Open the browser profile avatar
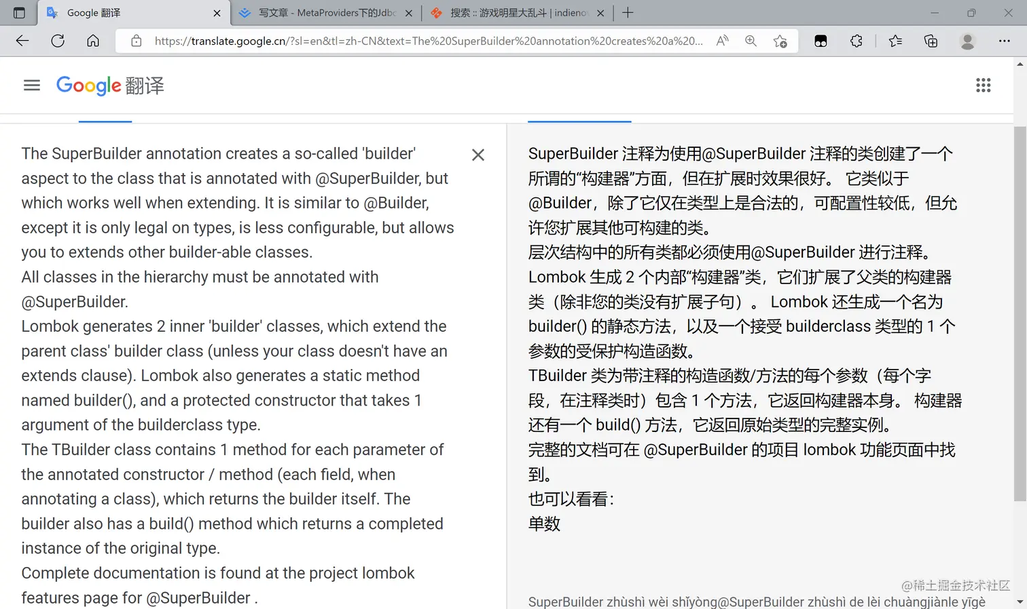The height and width of the screenshot is (609, 1027). (967, 41)
